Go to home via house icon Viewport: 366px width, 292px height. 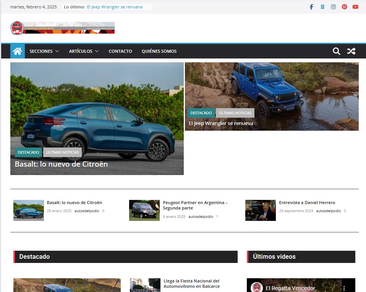point(18,51)
